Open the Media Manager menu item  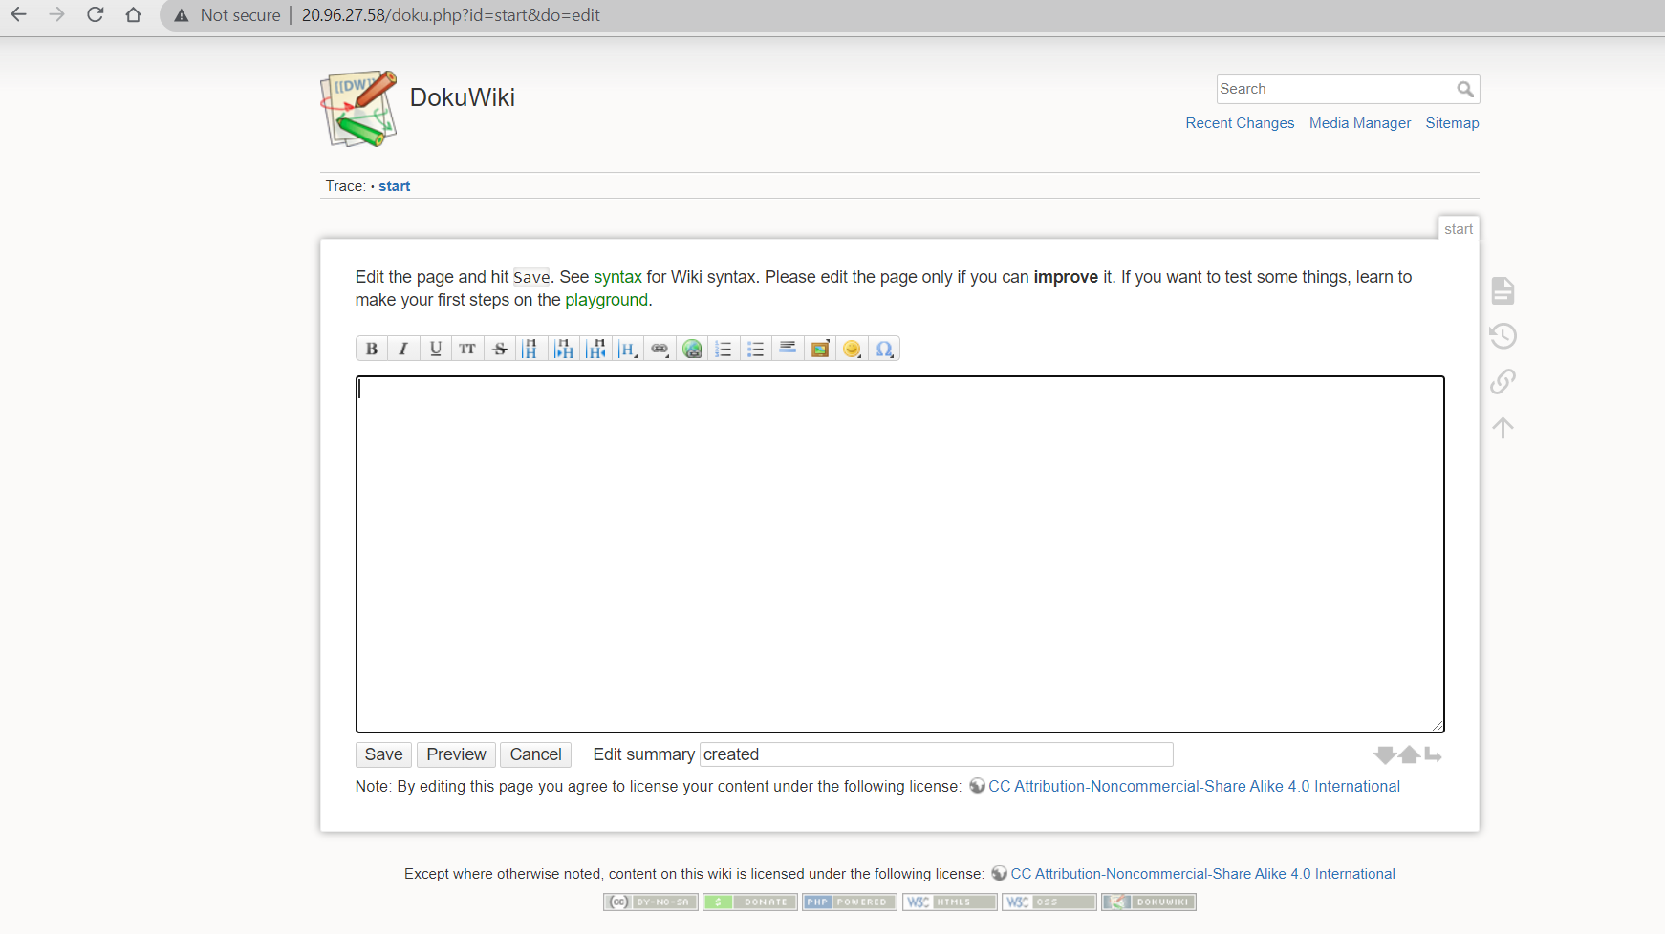(1359, 123)
